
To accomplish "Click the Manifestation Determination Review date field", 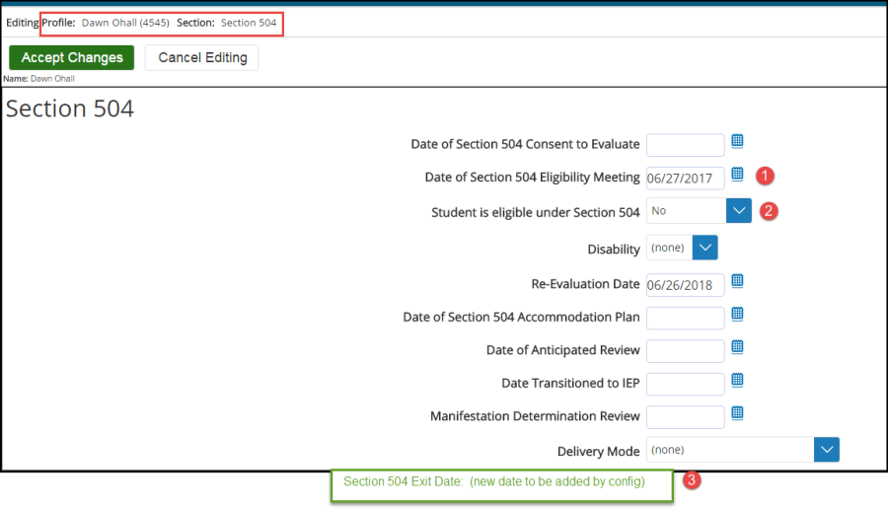I will [x=685, y=417].
